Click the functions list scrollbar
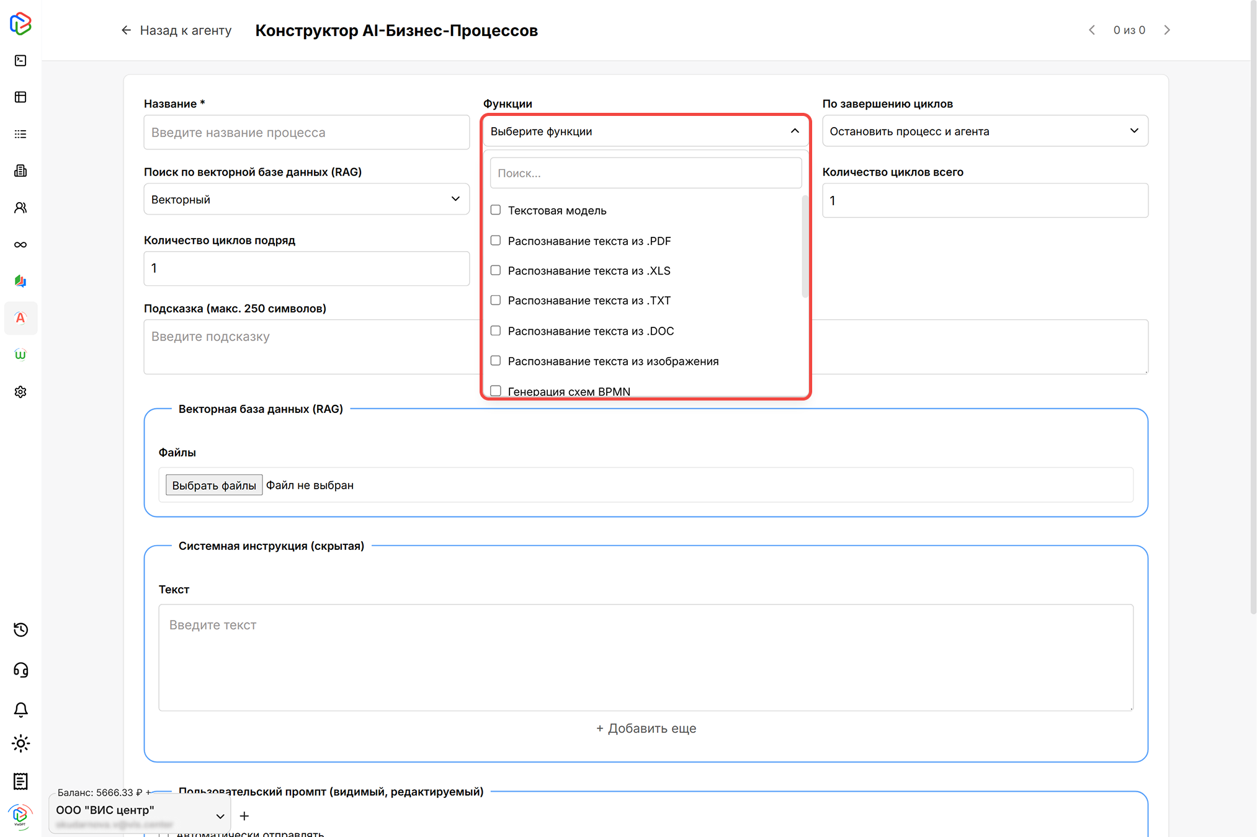This screenshot has width=1257, height=837. coord(805,247)
